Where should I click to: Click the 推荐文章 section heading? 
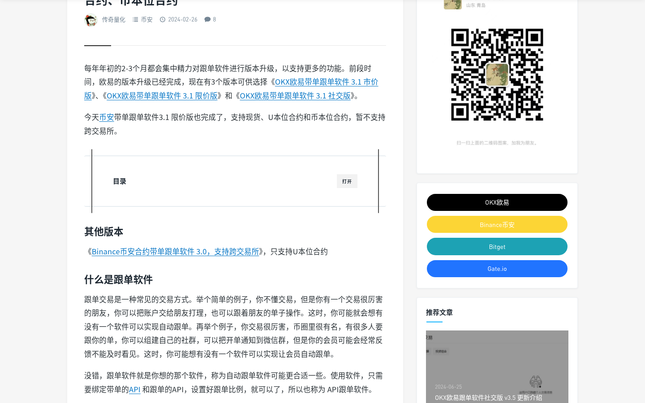point(439,313)
